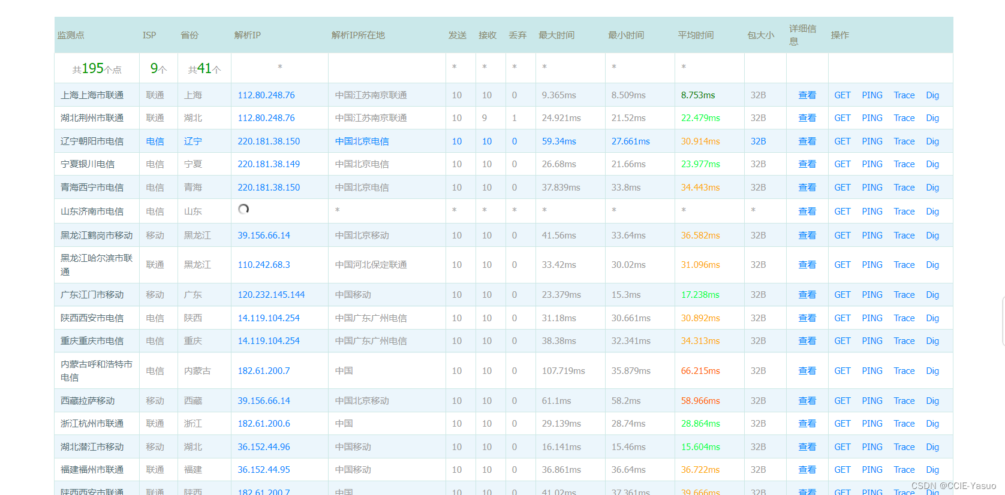Run PING for 重庆重庆市电信

pyautogui.click(x=872, y=341)
